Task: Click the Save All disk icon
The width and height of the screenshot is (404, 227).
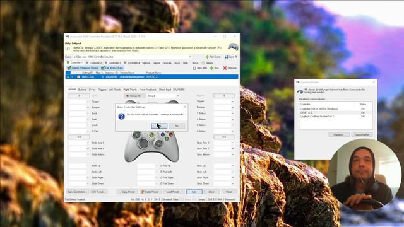Action: 226,57
